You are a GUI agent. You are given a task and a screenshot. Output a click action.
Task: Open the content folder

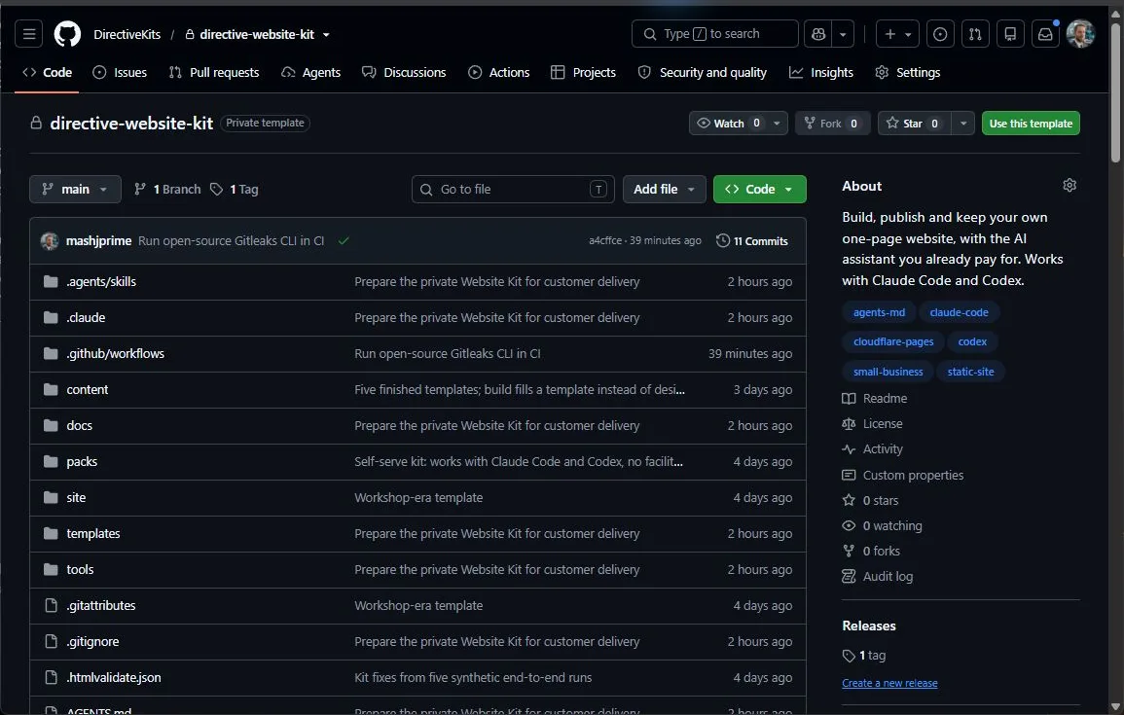88,390
